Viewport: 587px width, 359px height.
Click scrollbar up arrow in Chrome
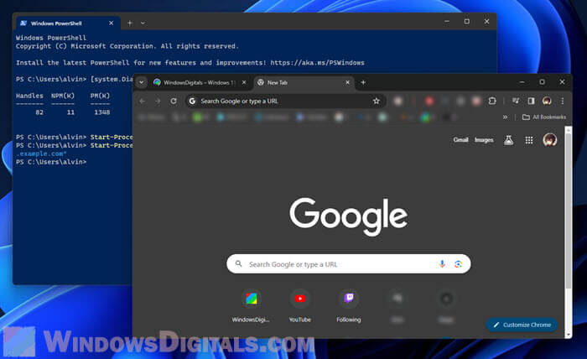pos(569,130)
